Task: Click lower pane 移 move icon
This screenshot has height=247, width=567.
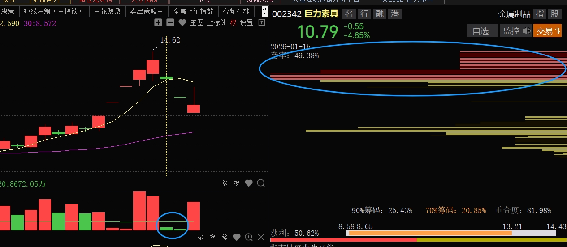Action: tap(225, 237)
